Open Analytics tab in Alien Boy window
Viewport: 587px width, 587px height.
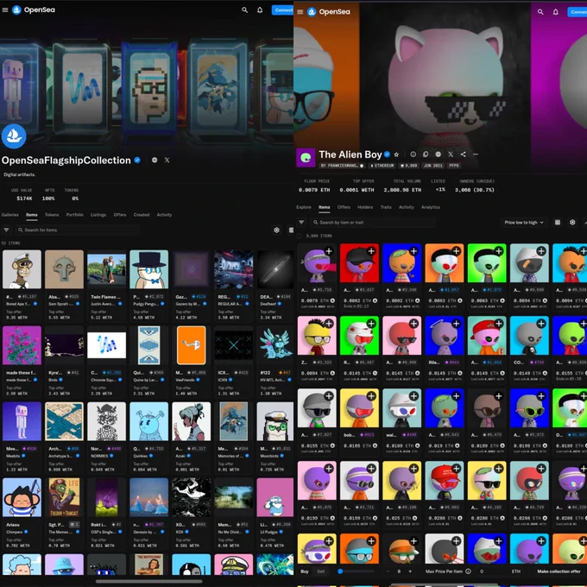tap(431, 207)
